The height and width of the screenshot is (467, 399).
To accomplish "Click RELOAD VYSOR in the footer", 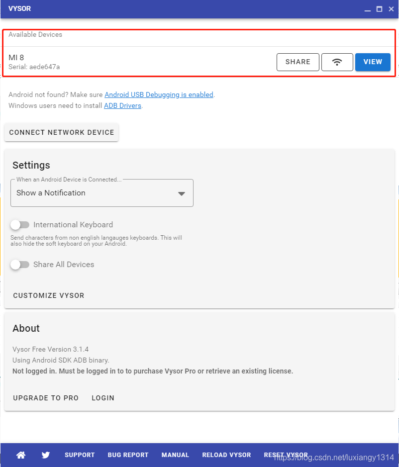I will pos(226,455).
